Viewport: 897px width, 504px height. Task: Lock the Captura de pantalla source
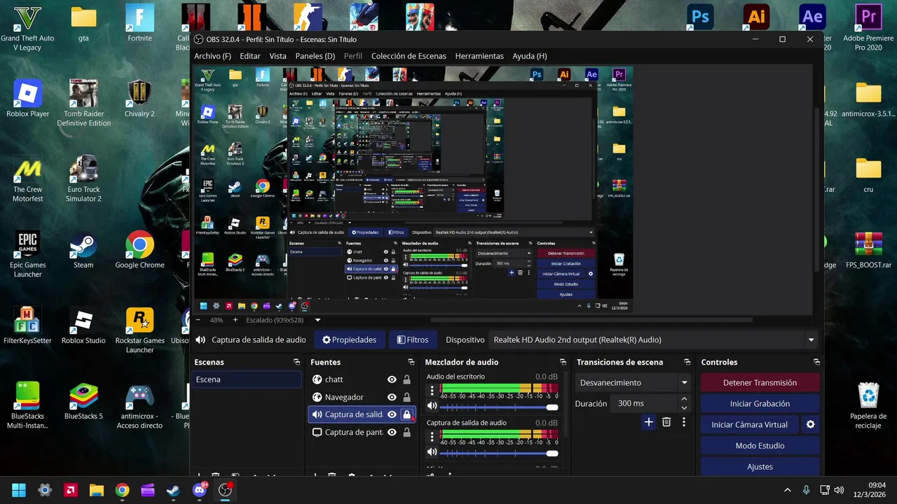tap(406, 433)
